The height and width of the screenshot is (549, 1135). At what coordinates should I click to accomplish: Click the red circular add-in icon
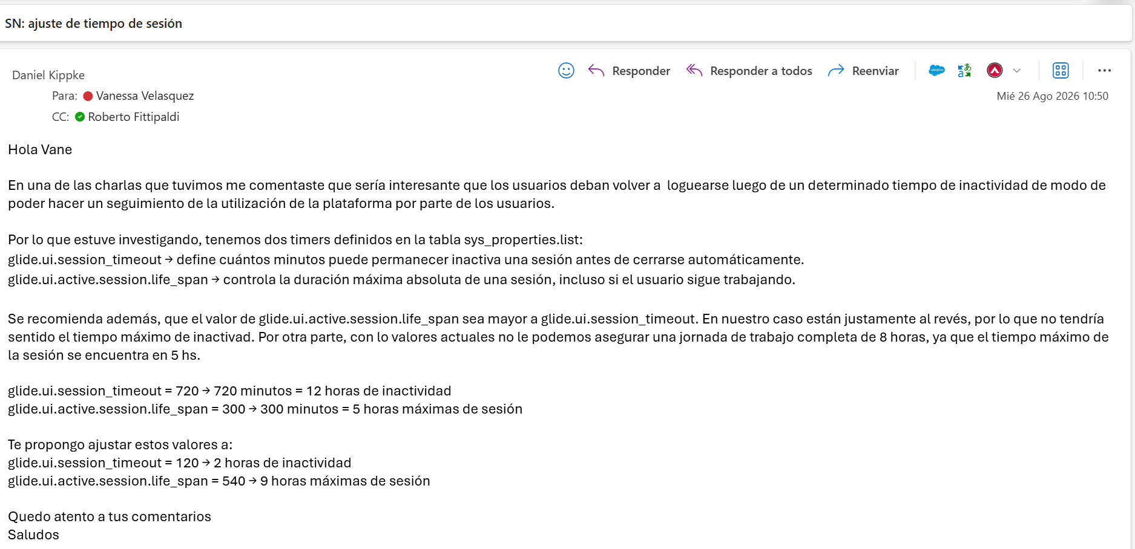(x=995, y=71)
